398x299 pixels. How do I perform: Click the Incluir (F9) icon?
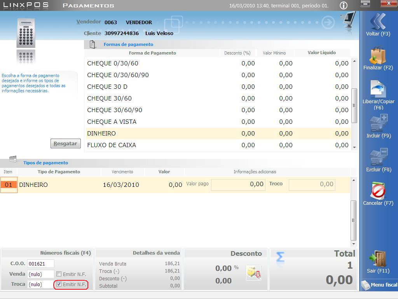pyautogui.click(x=378, y=123)
